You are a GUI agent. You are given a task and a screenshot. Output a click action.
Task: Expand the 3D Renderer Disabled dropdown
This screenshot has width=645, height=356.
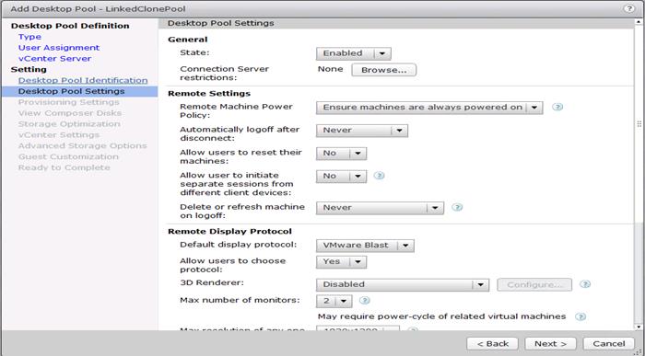click(x=403, y=284)
